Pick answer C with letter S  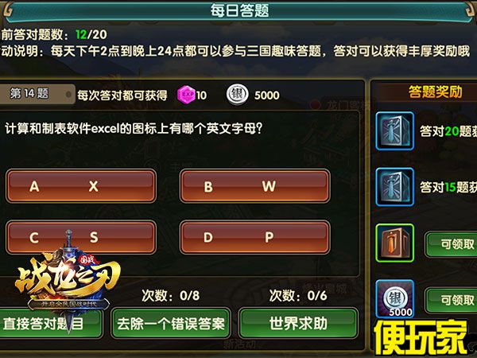click(81, 237)
